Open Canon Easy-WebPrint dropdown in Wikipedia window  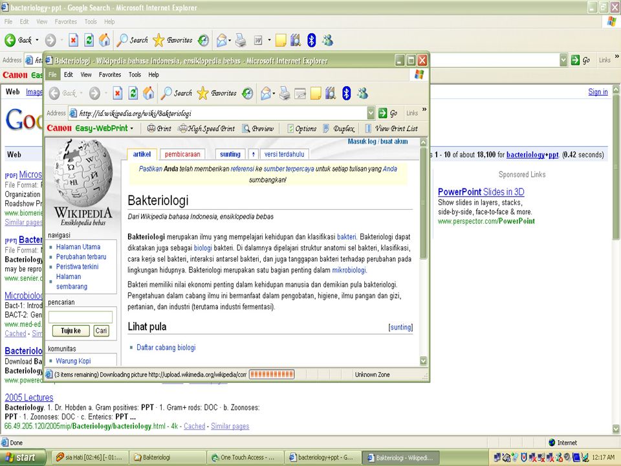click(132, 128)
